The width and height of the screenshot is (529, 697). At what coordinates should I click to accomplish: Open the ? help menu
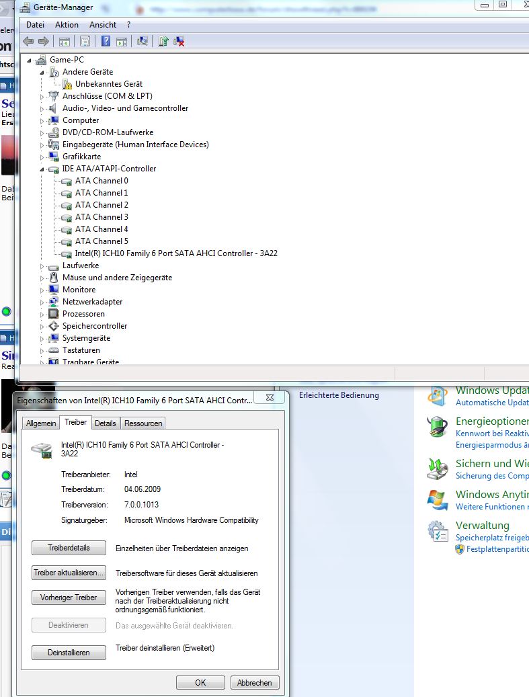(x=128, y=25)
